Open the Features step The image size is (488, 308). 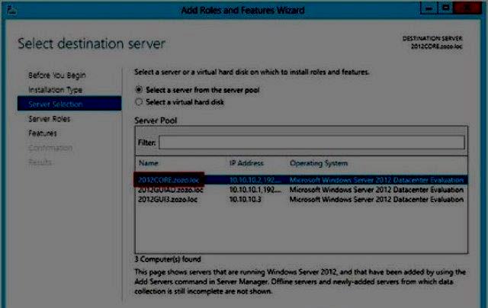(43, 133)
